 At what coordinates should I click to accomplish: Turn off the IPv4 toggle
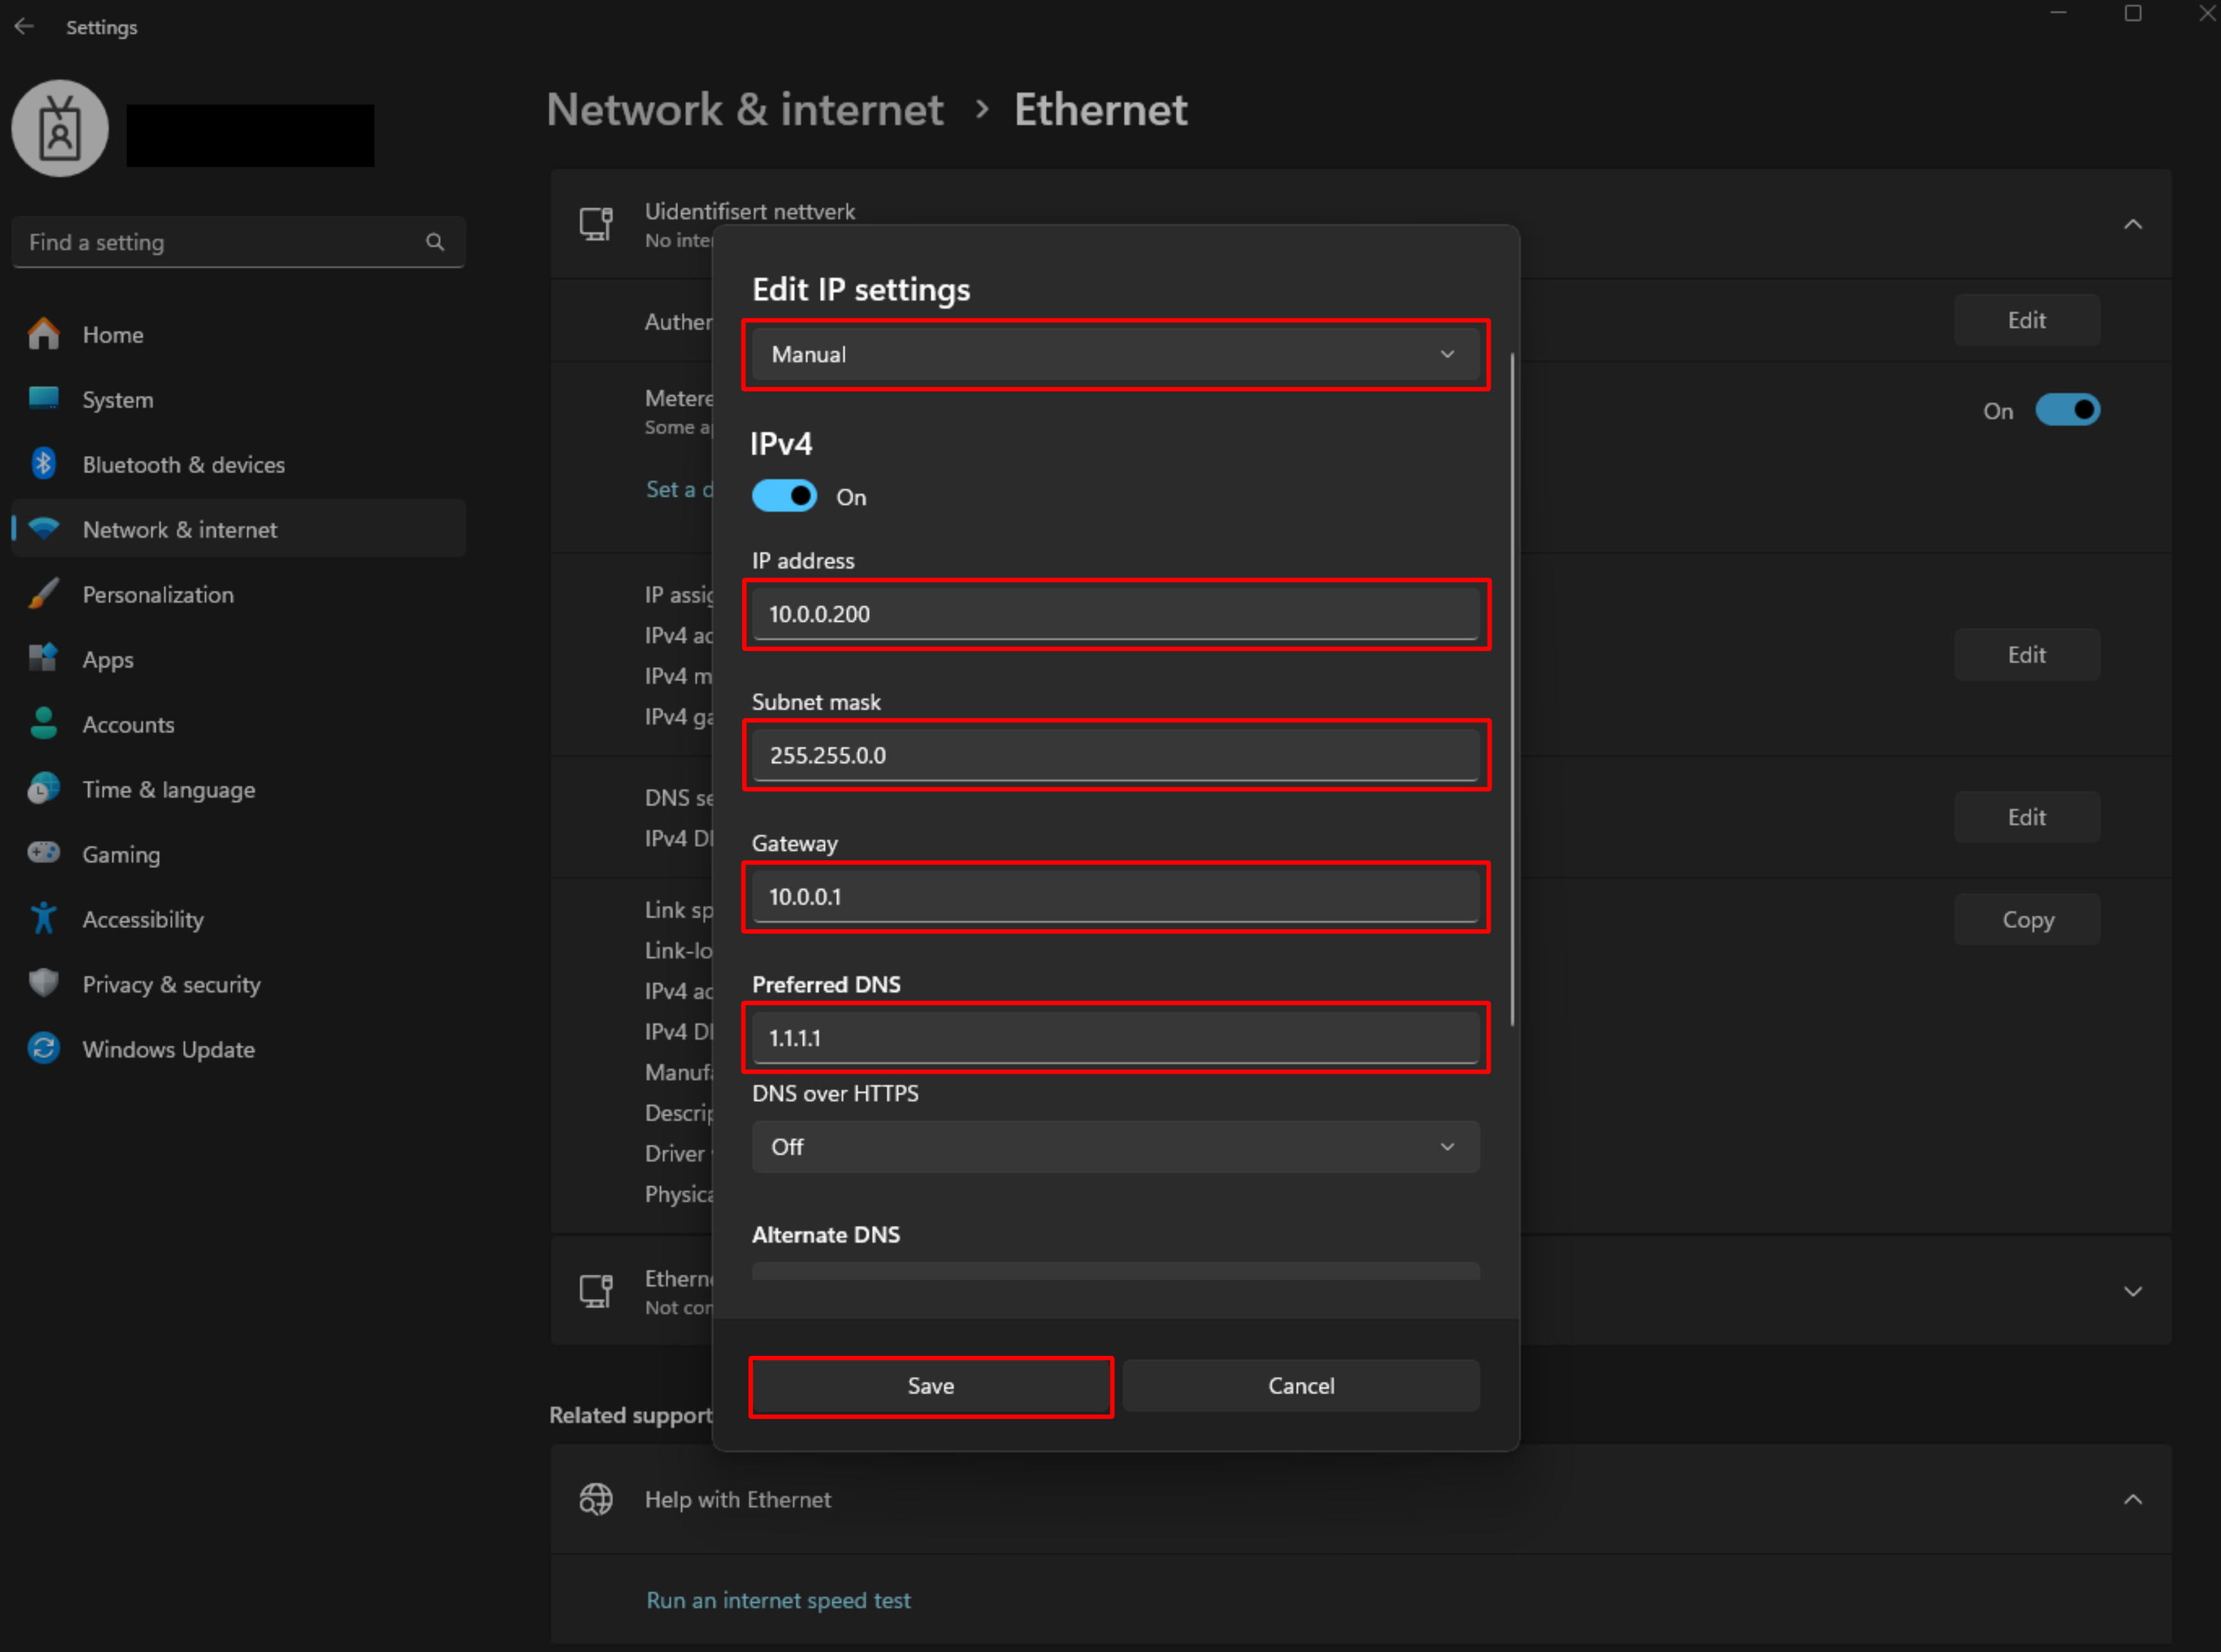pyautogui.click(x=784, y=495)
